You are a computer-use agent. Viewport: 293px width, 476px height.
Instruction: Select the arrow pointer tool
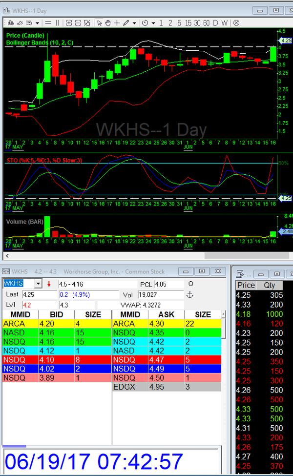click(x=99, y=22)
